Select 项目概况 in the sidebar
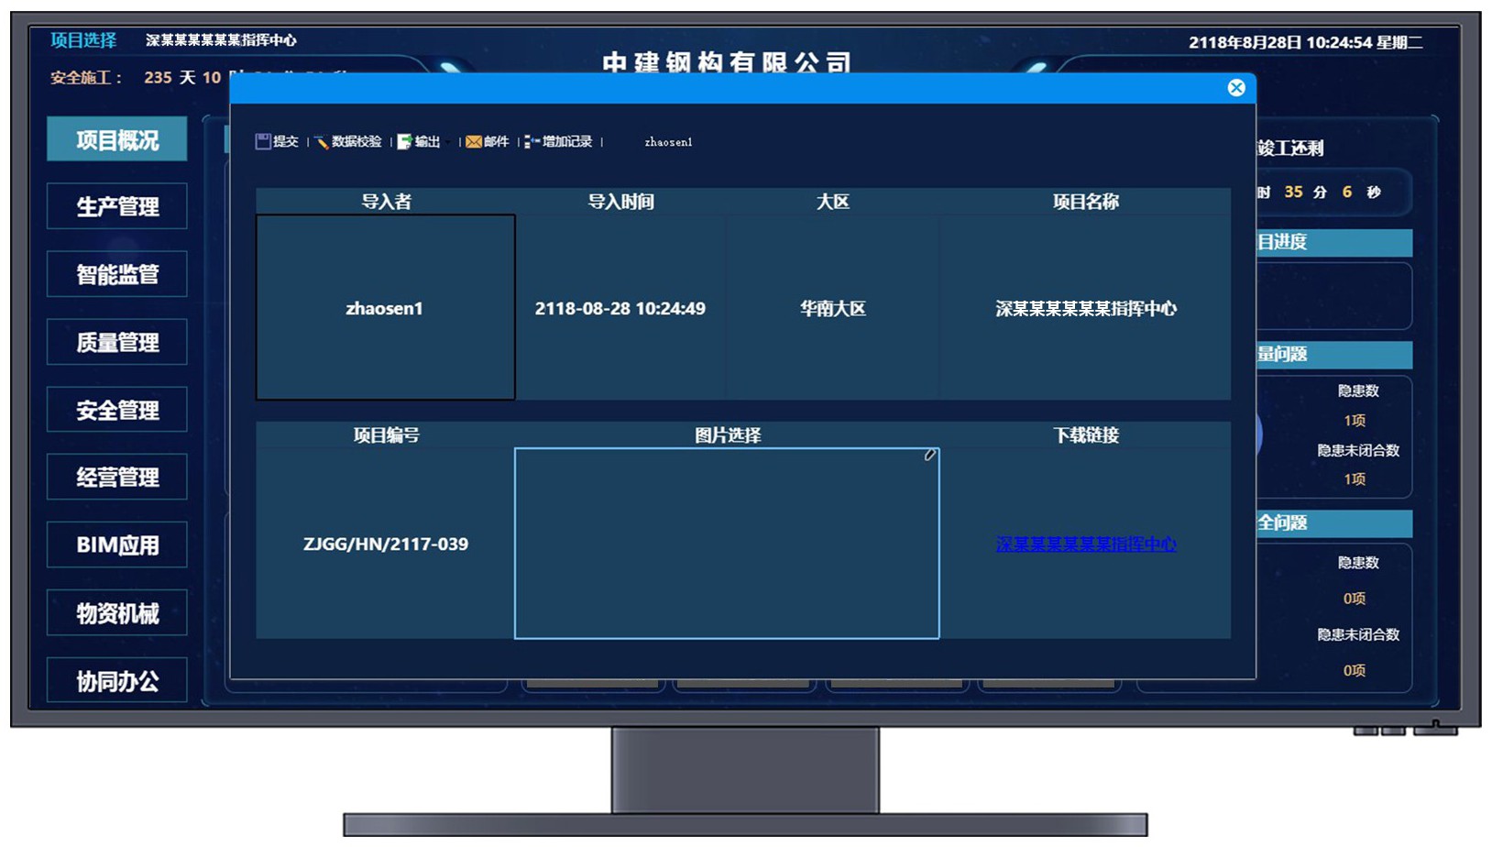The image size is (1492, 847). [x=116, y=138]
